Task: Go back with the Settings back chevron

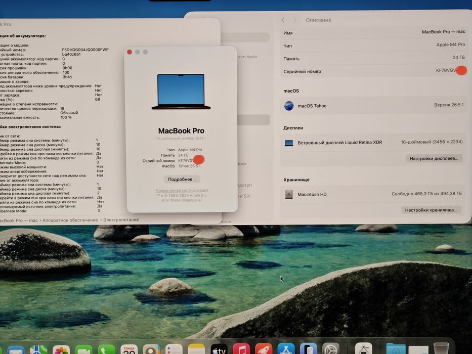Action: click(x=283, y=20)
